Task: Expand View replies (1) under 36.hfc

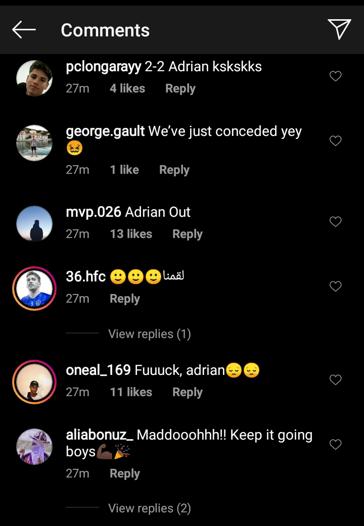Action: tap(150, 334)
